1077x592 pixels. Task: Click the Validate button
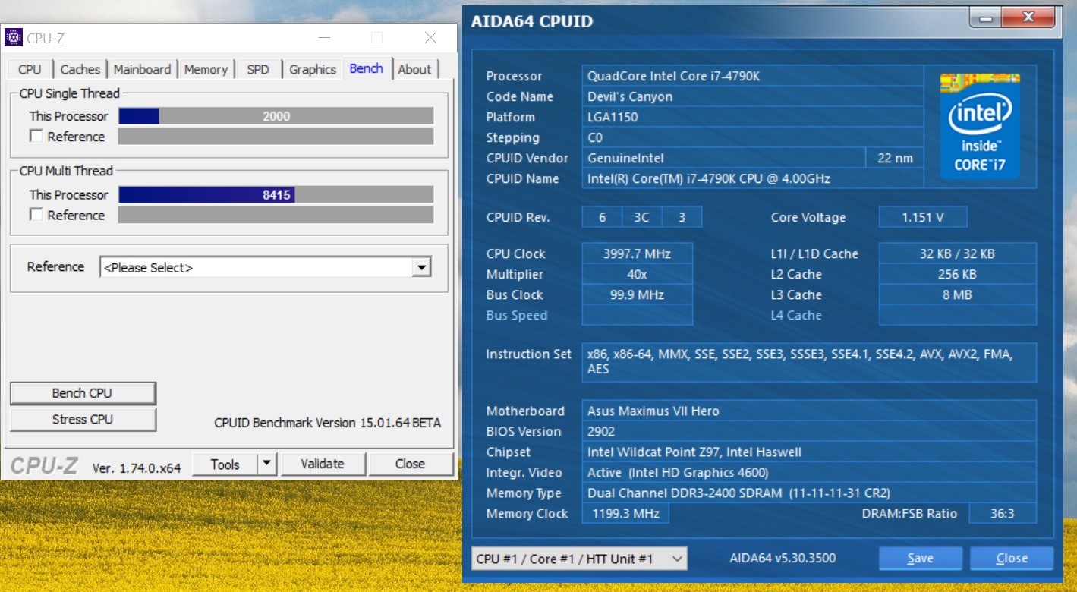click(x=323, y=464)
